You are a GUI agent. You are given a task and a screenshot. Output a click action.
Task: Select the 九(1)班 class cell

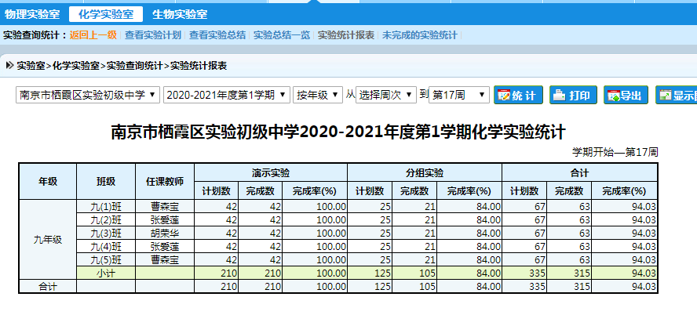(x=106, y=206)
